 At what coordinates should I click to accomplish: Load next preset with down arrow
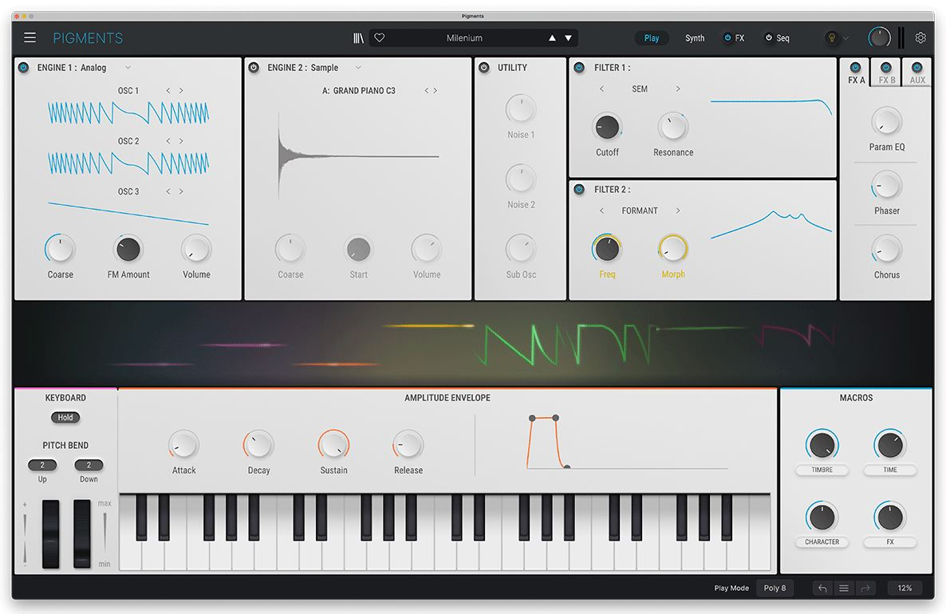pyautogui.click(x=569, y=38)
